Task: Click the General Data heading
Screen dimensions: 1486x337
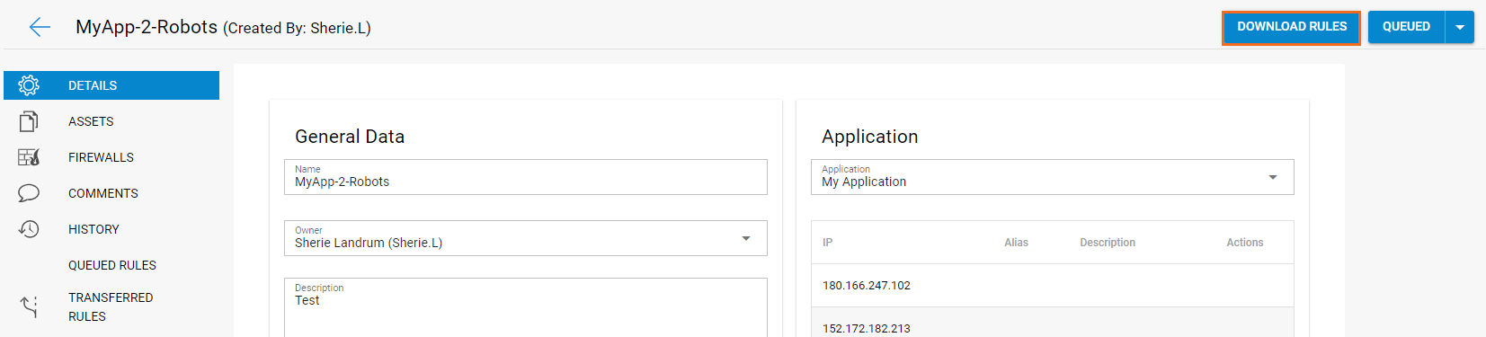Action: [350, 137]
